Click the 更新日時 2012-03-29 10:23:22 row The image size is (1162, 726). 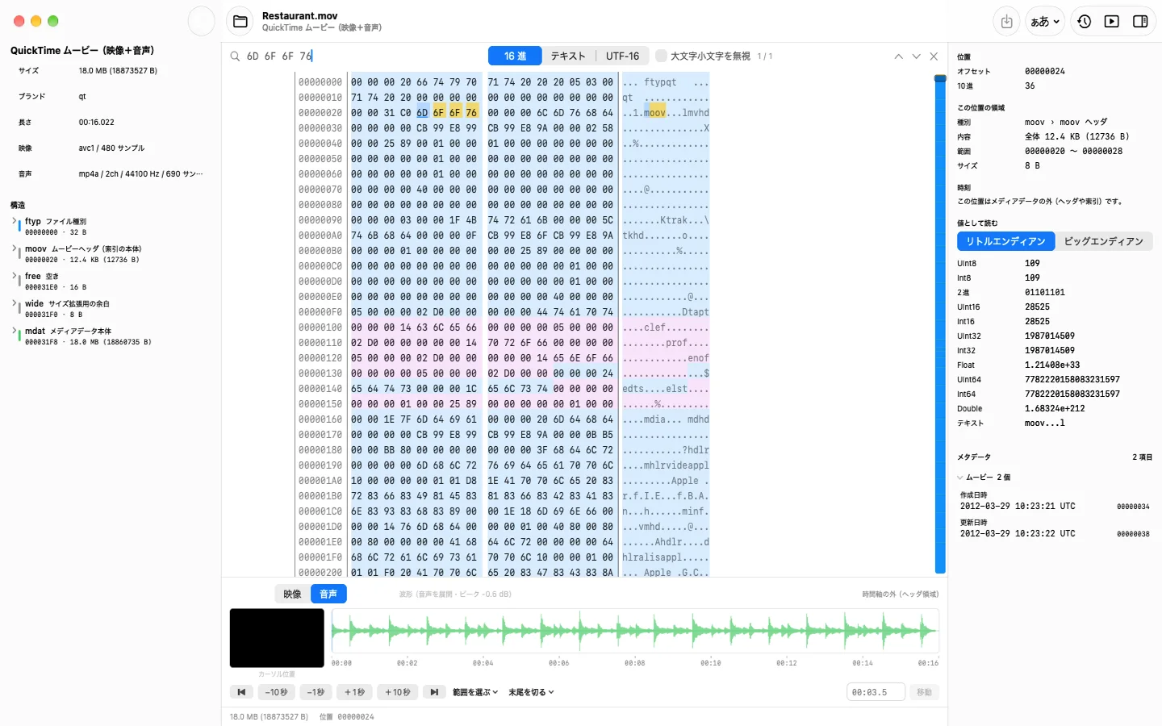click(1055, 528)
